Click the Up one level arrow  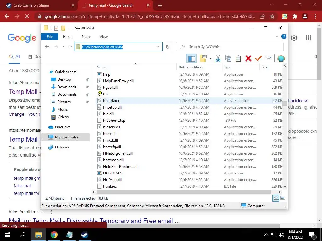click(70, 47)
